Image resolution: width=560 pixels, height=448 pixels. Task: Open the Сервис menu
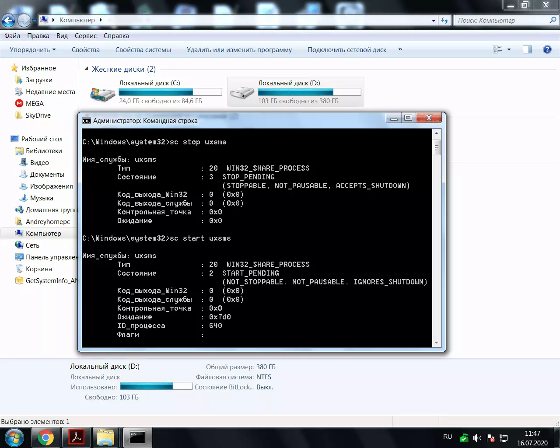pos(86,36)
